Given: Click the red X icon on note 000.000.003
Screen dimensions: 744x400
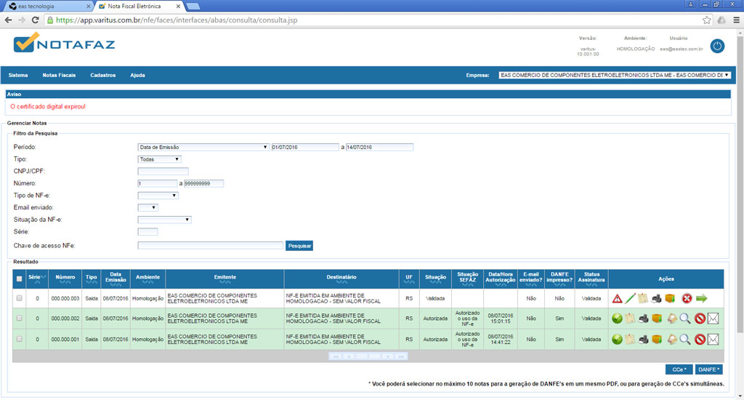Looking at the screenshot, I should 686,298.
